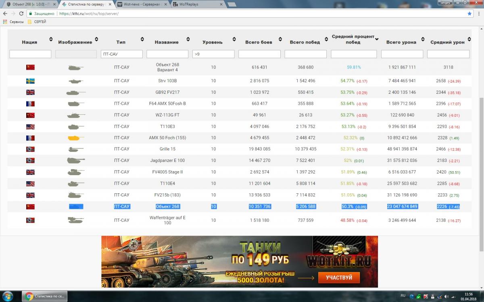
Task: Click the orange AMX 50 Foch (155) tank image
Action: (x=76, y=138)
